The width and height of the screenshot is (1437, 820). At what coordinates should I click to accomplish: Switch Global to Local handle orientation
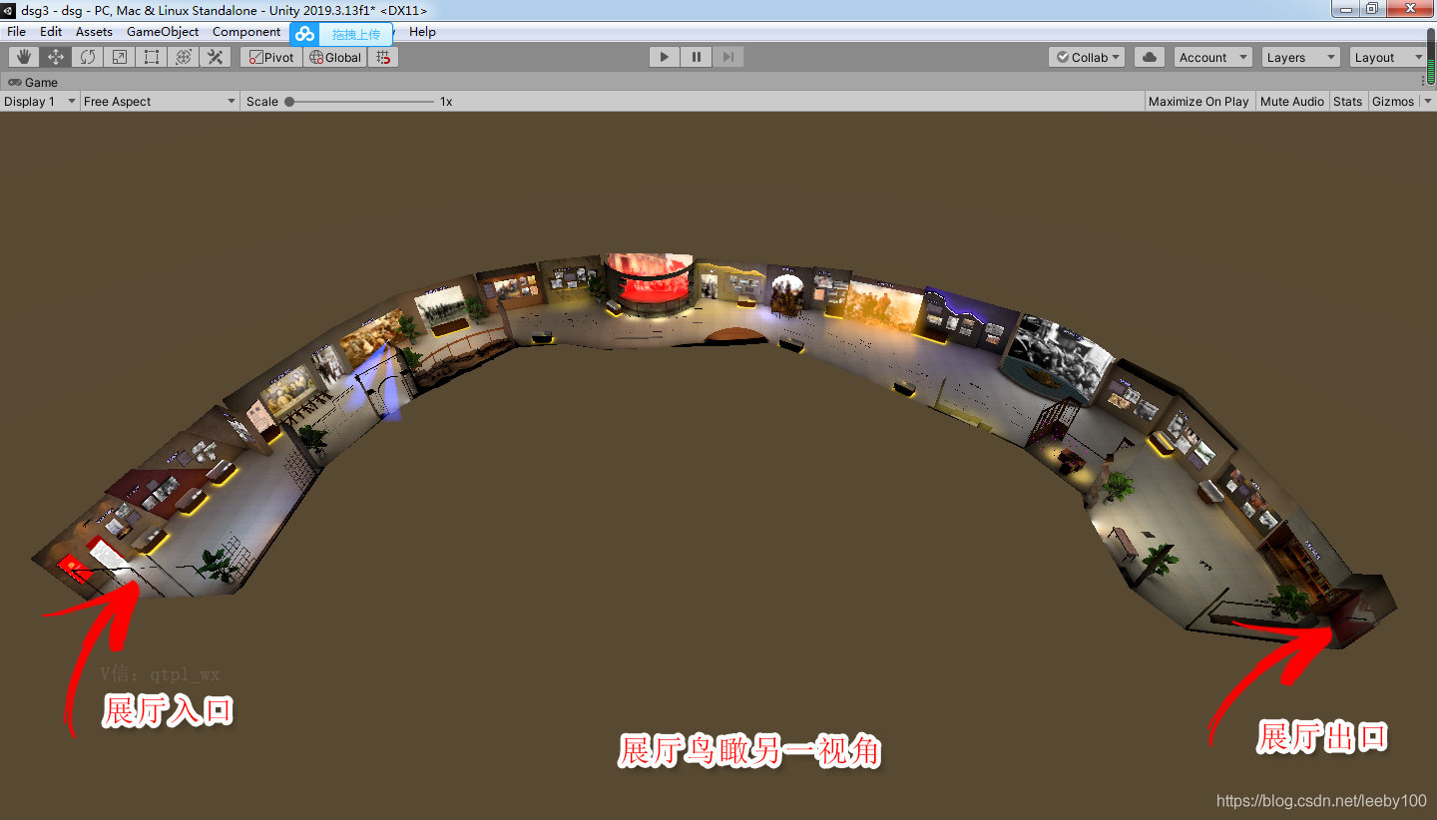pos(334,57)
